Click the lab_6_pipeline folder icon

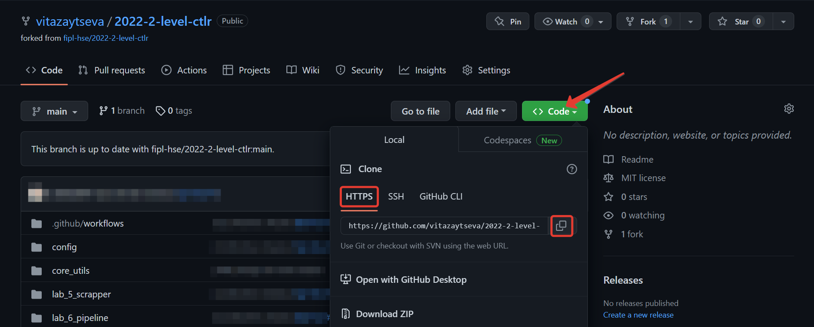[x=37, y=318]
